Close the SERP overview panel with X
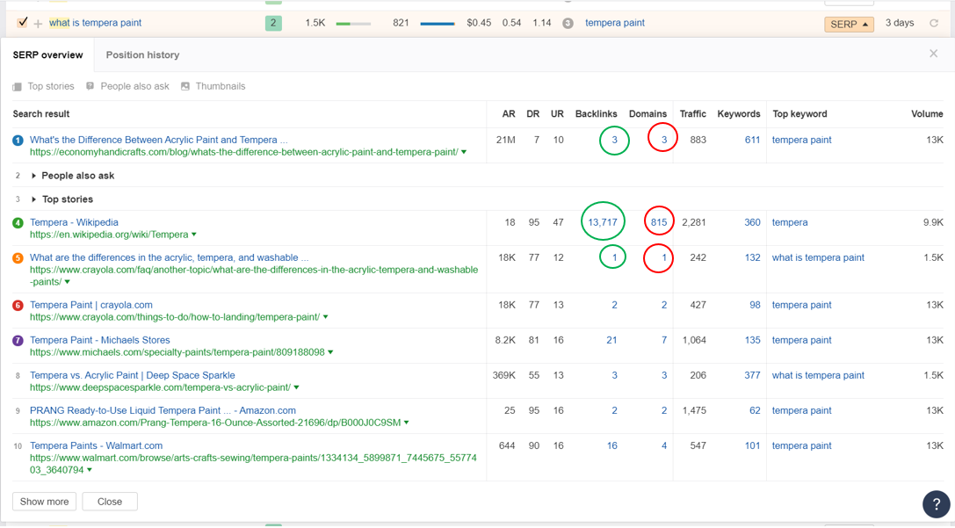The image size is (955, 528). pos(934,54)
